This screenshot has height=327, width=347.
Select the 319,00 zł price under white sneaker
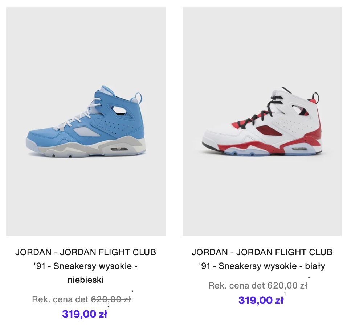pos(261,300)
